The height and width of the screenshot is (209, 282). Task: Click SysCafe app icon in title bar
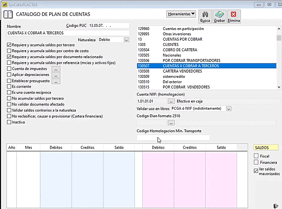coord(5,5)
